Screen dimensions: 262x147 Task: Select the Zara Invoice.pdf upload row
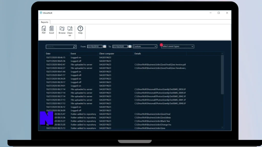coord(133,65)
